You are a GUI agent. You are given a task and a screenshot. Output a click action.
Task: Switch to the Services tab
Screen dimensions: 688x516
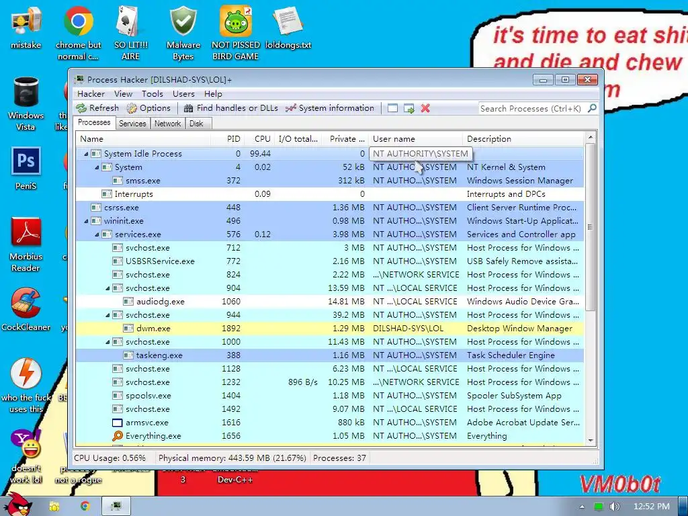132,124
